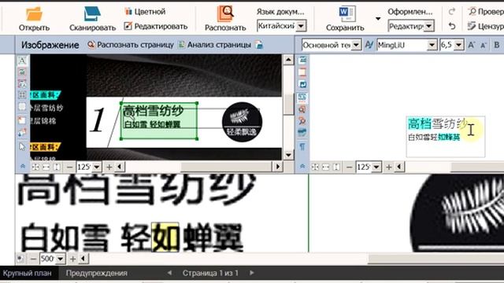This screenshot has height=283, width=504.
Task: Toggle bold formatting B
Action: [x=497, y=45]
